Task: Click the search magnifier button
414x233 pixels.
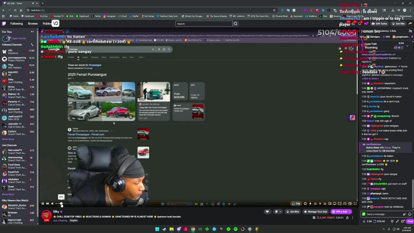Action: click(x=235, y=24)
